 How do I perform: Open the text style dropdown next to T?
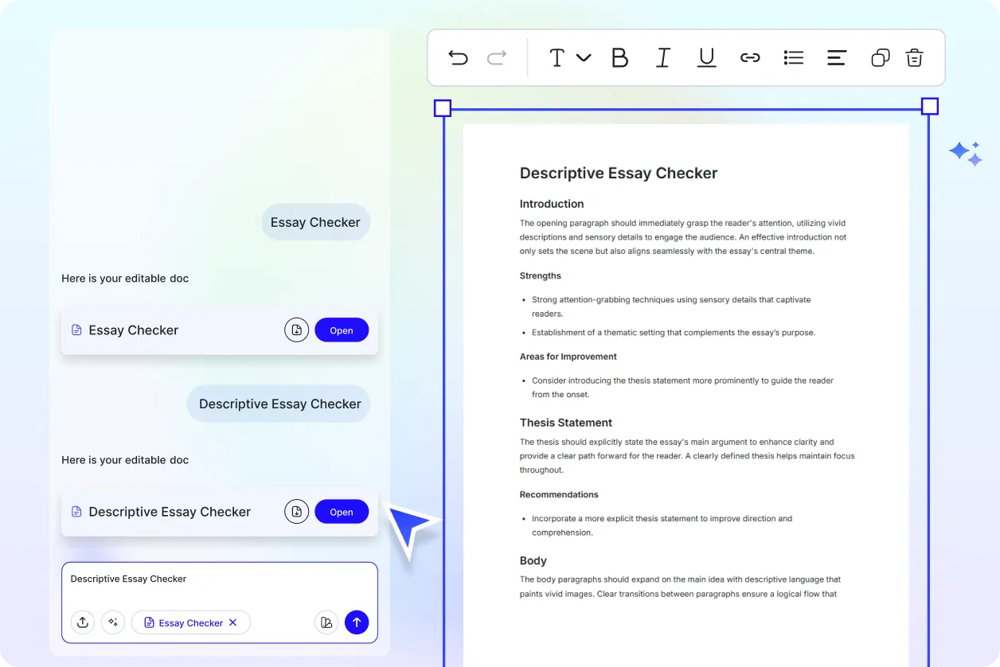[585, 57]
